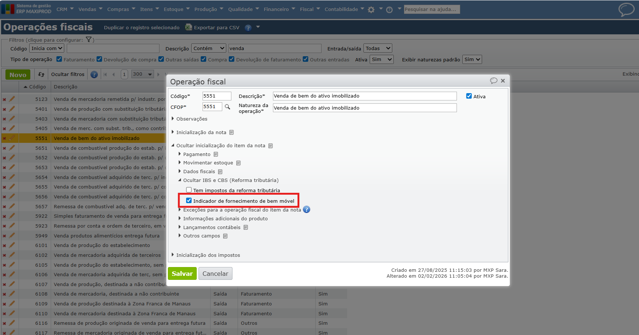
Task: Open help icon next to Ocultar filtros
Action: (x=94, y=75)
